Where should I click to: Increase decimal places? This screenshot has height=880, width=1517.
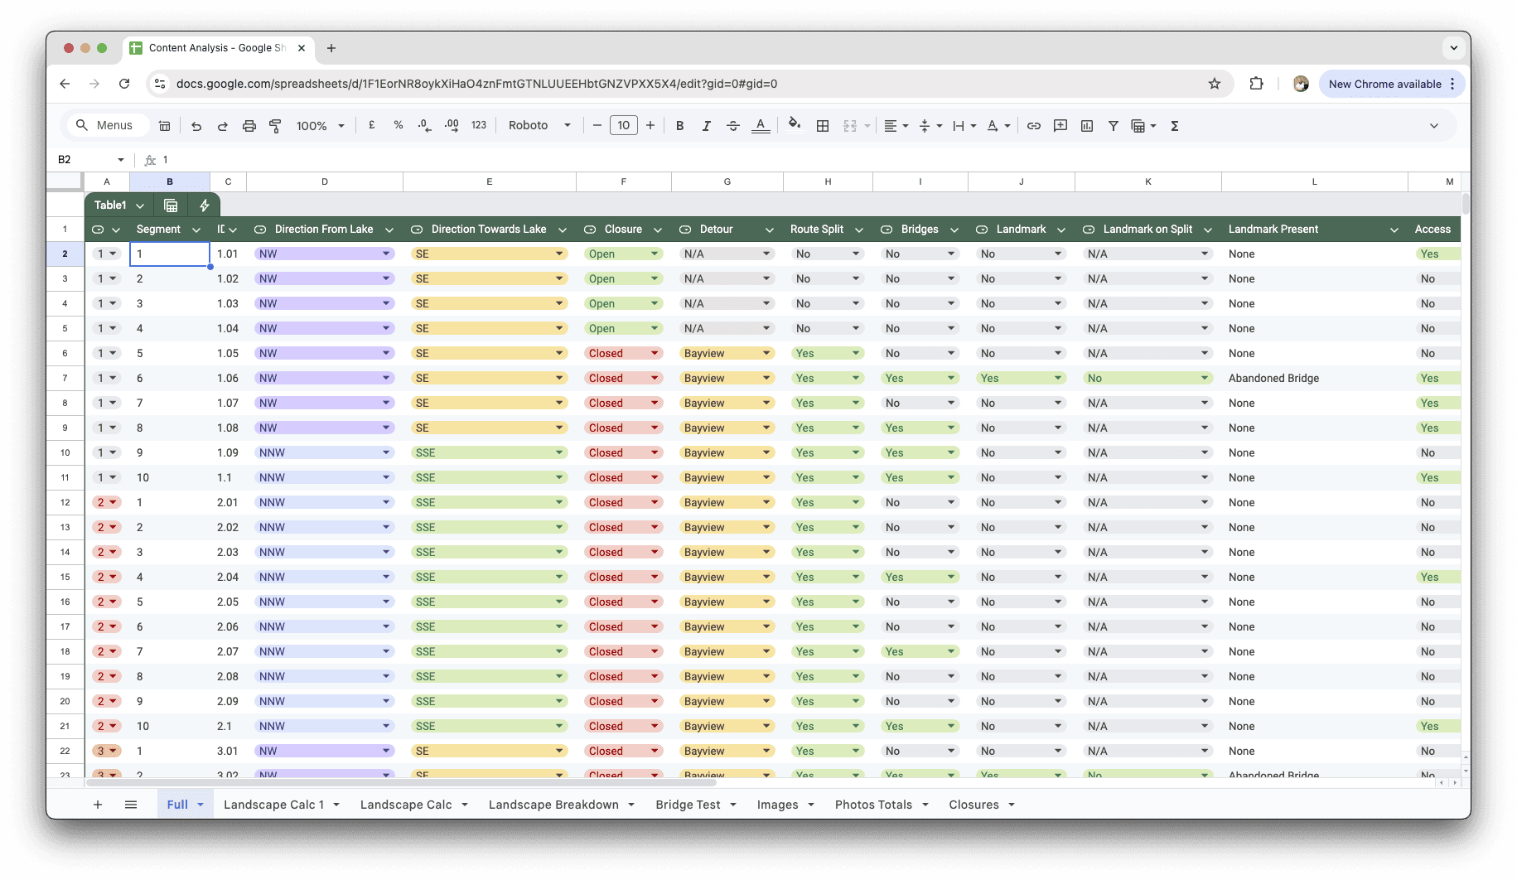452,126
